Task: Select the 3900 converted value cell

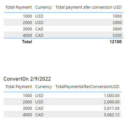Action: 117,29
